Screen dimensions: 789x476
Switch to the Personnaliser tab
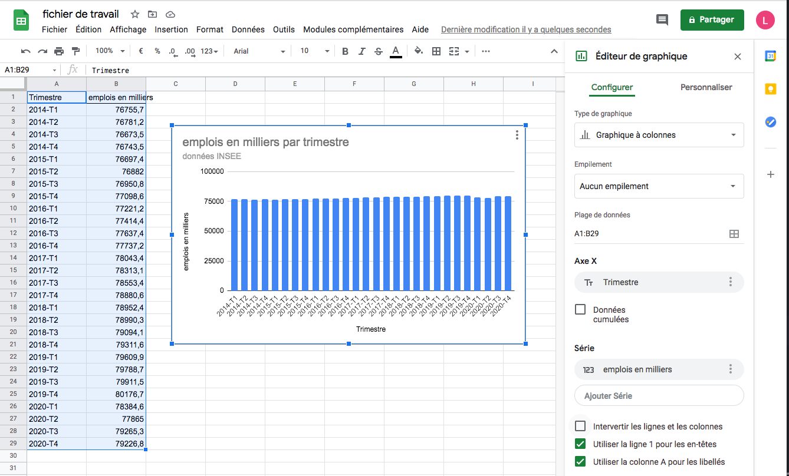pyautogui.click(x=706, y=87)
